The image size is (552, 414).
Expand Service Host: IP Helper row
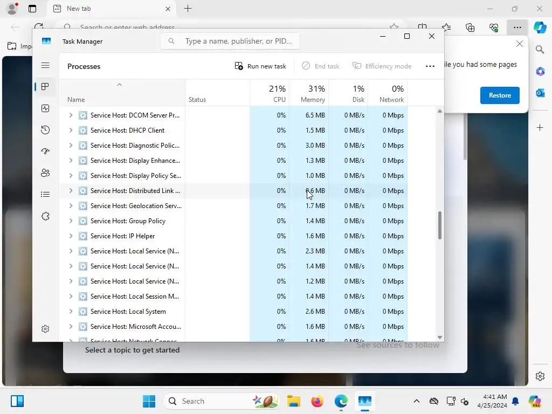click(x=71, y=236)
